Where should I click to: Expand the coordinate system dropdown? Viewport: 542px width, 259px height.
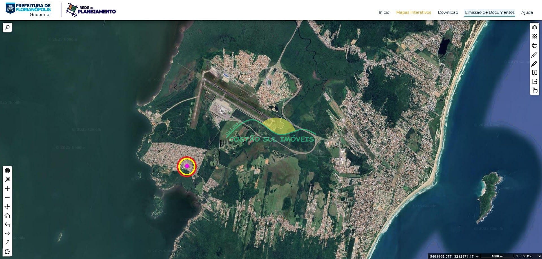pos(477,256)
